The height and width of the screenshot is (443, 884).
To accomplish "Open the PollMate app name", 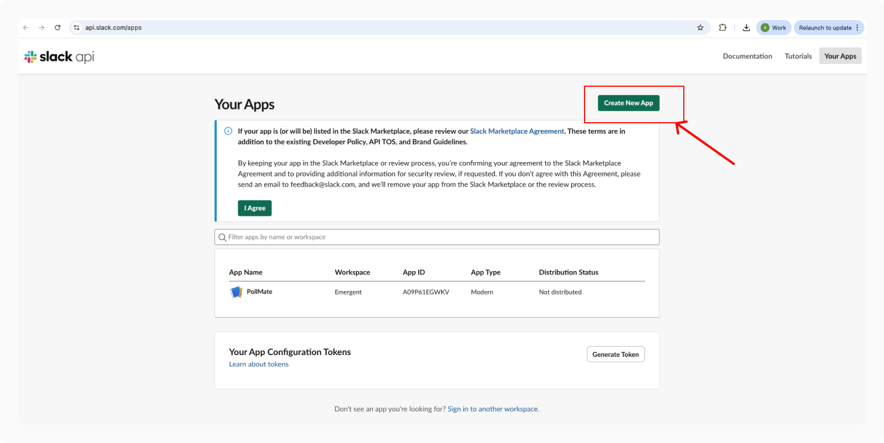I will coord(259,292).
